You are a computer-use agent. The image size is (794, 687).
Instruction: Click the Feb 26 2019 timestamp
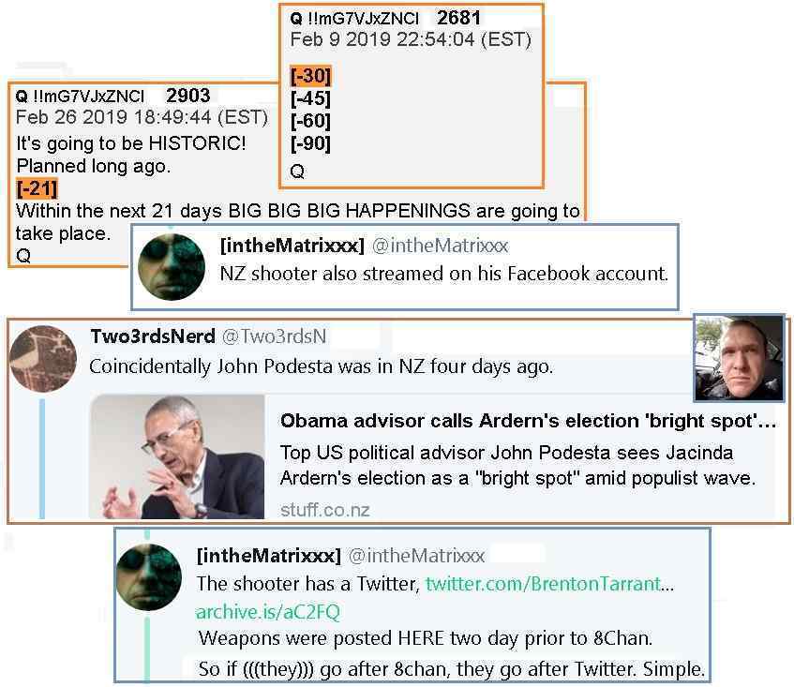tap(142, 117)
